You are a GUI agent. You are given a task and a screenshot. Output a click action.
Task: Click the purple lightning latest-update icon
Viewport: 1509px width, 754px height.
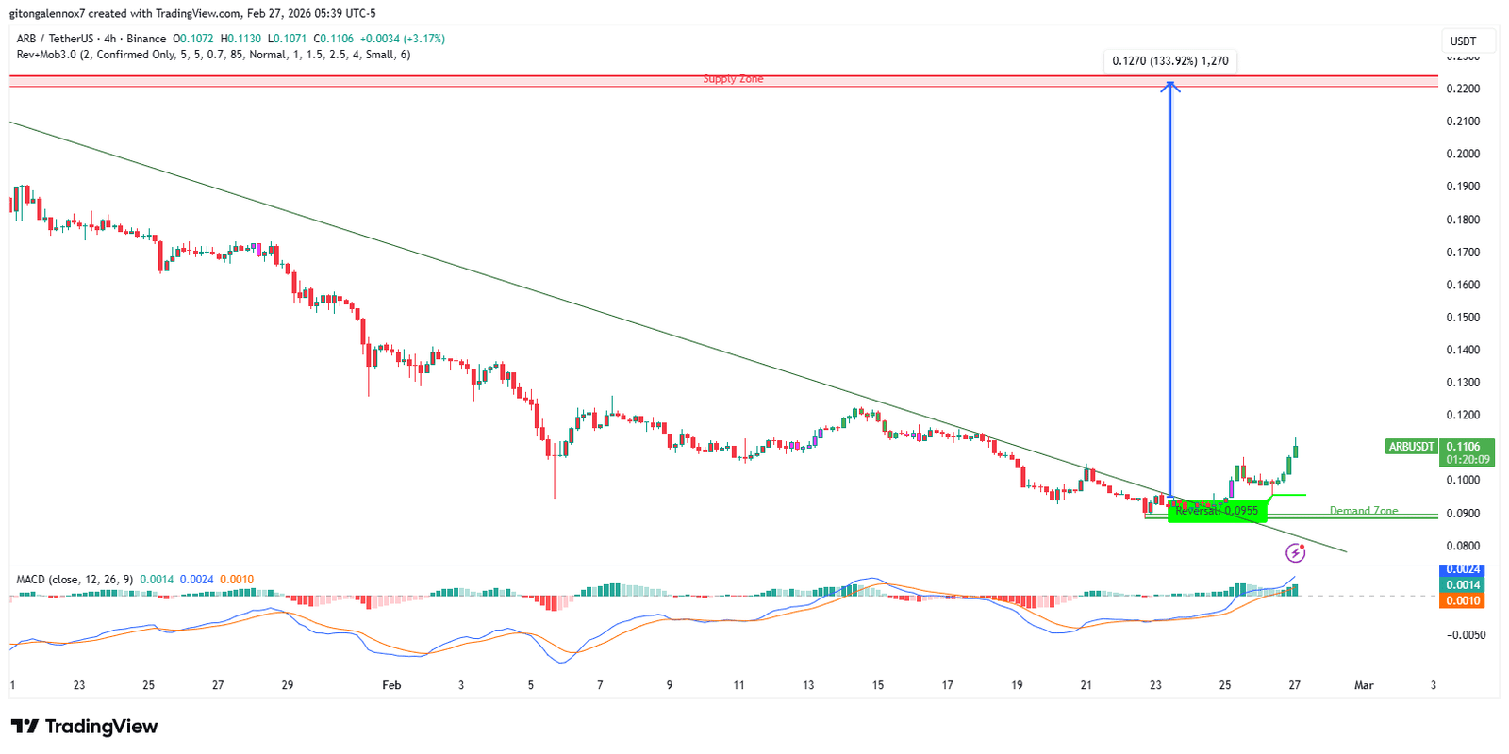click(x=1295, y=553)
